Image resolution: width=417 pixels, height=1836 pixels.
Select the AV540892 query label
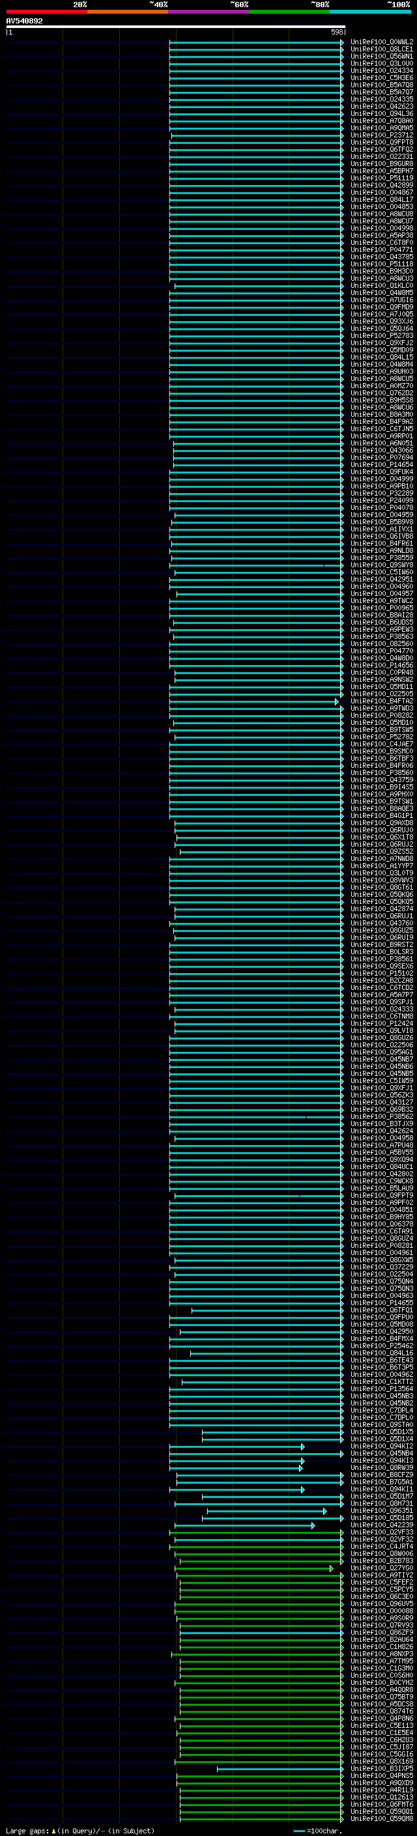click(x=24, y=21)
